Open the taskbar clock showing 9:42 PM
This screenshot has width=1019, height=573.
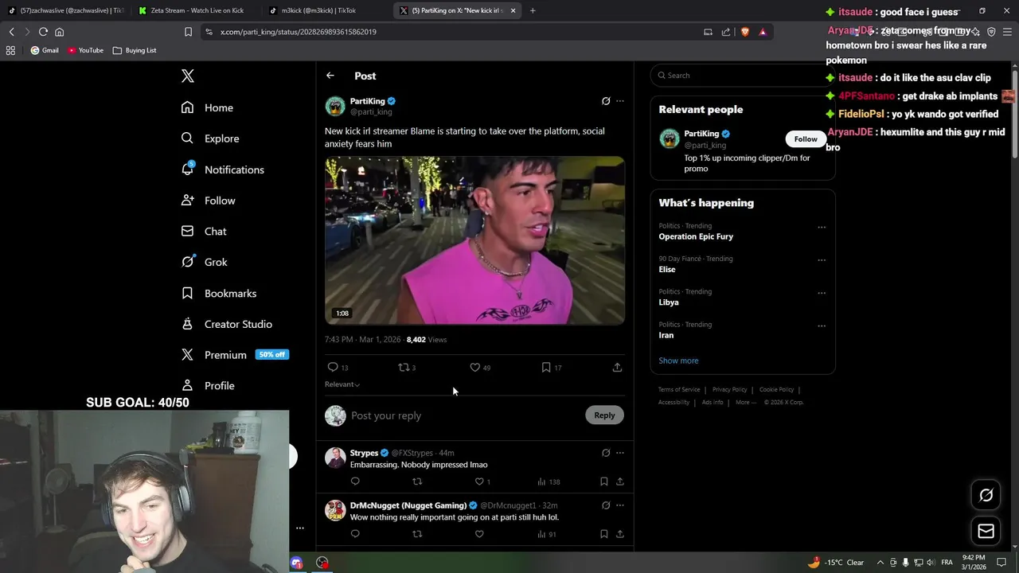973,563
